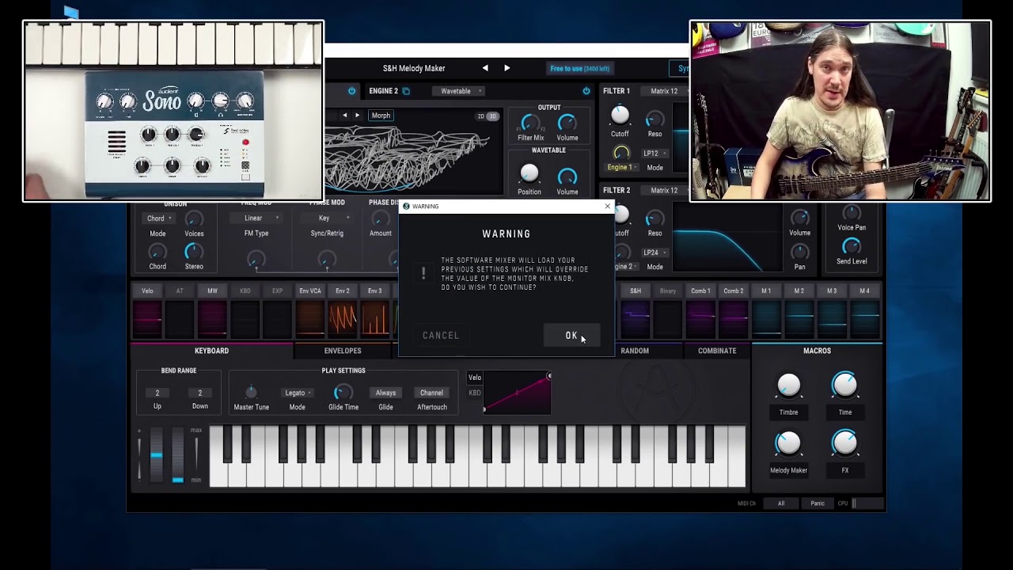1013x570 pixels.
Task: Click Unison Stereo knob
Action: 194,252
